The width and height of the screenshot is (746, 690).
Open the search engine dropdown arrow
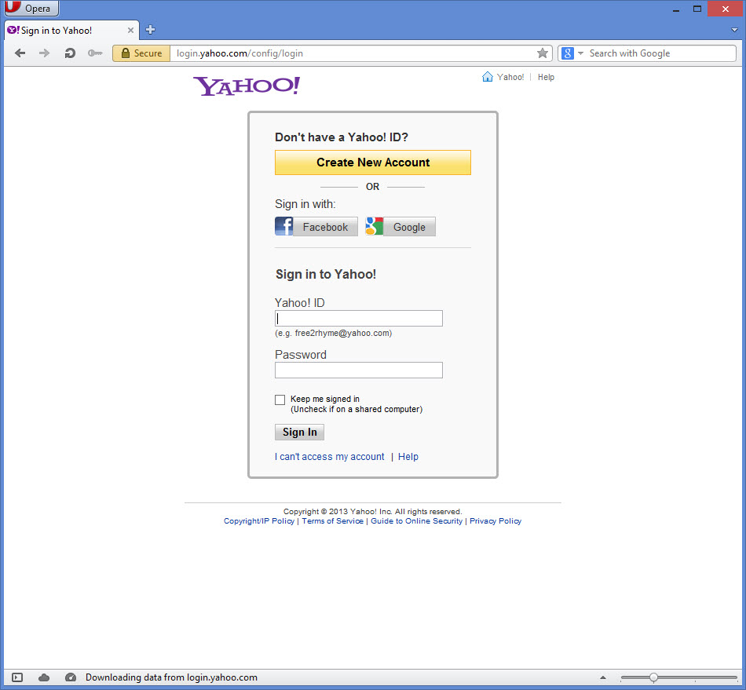(x=580, y=53)
